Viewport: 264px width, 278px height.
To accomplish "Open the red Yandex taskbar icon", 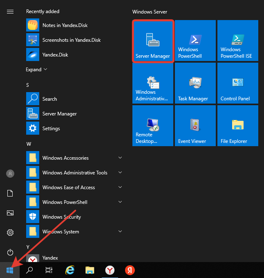I will pos(130,270).
